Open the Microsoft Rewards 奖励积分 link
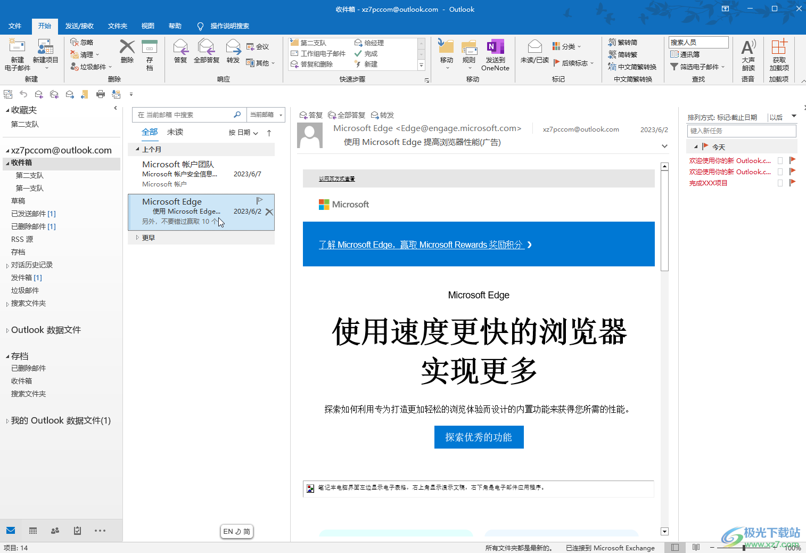 425,245
